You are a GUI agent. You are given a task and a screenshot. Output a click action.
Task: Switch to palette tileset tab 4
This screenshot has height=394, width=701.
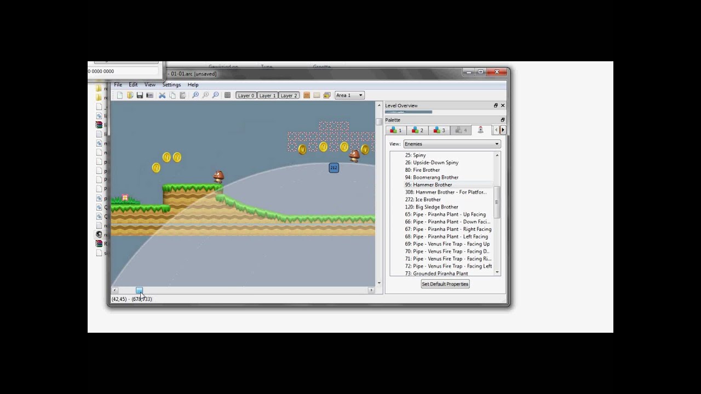click(x=461, y=130)
